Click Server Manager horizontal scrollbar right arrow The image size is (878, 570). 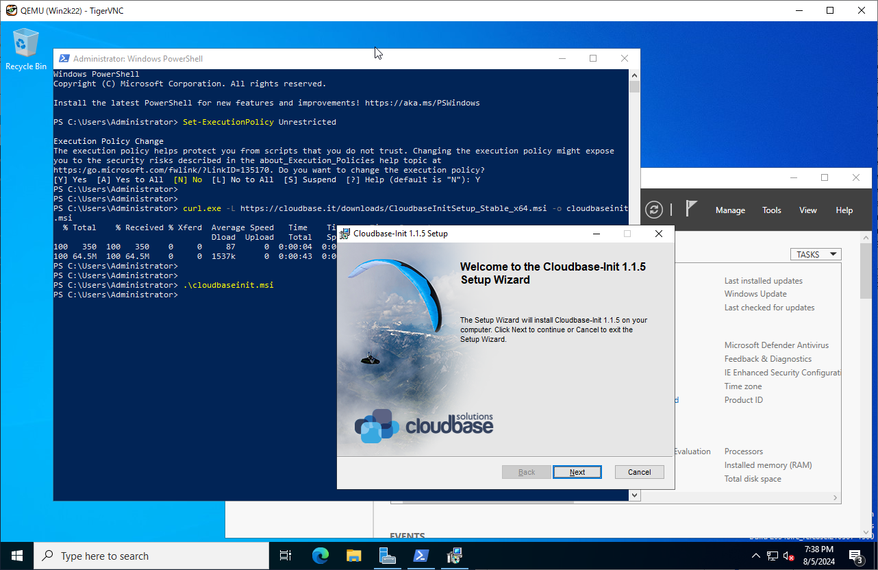click(x=836, y=498)
